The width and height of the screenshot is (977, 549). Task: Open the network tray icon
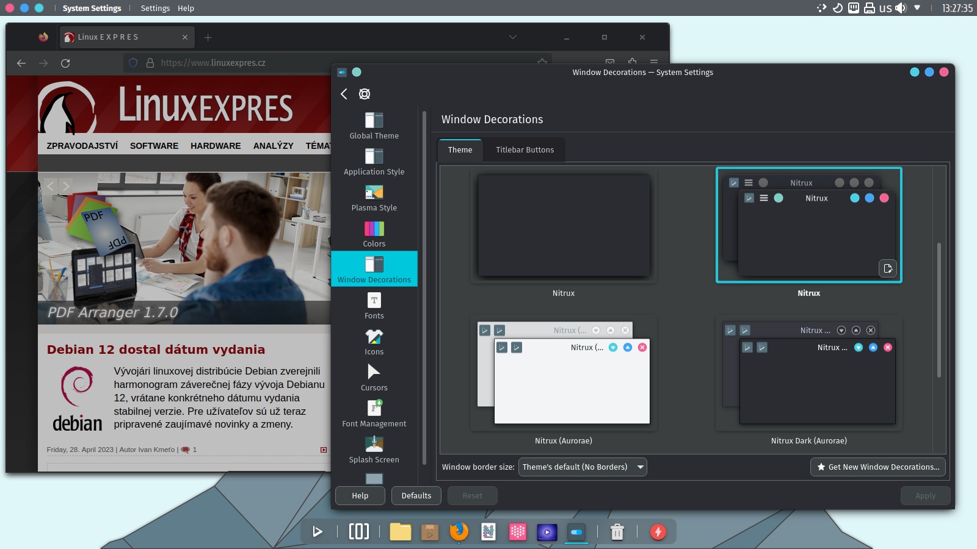(x=854, y=8)
